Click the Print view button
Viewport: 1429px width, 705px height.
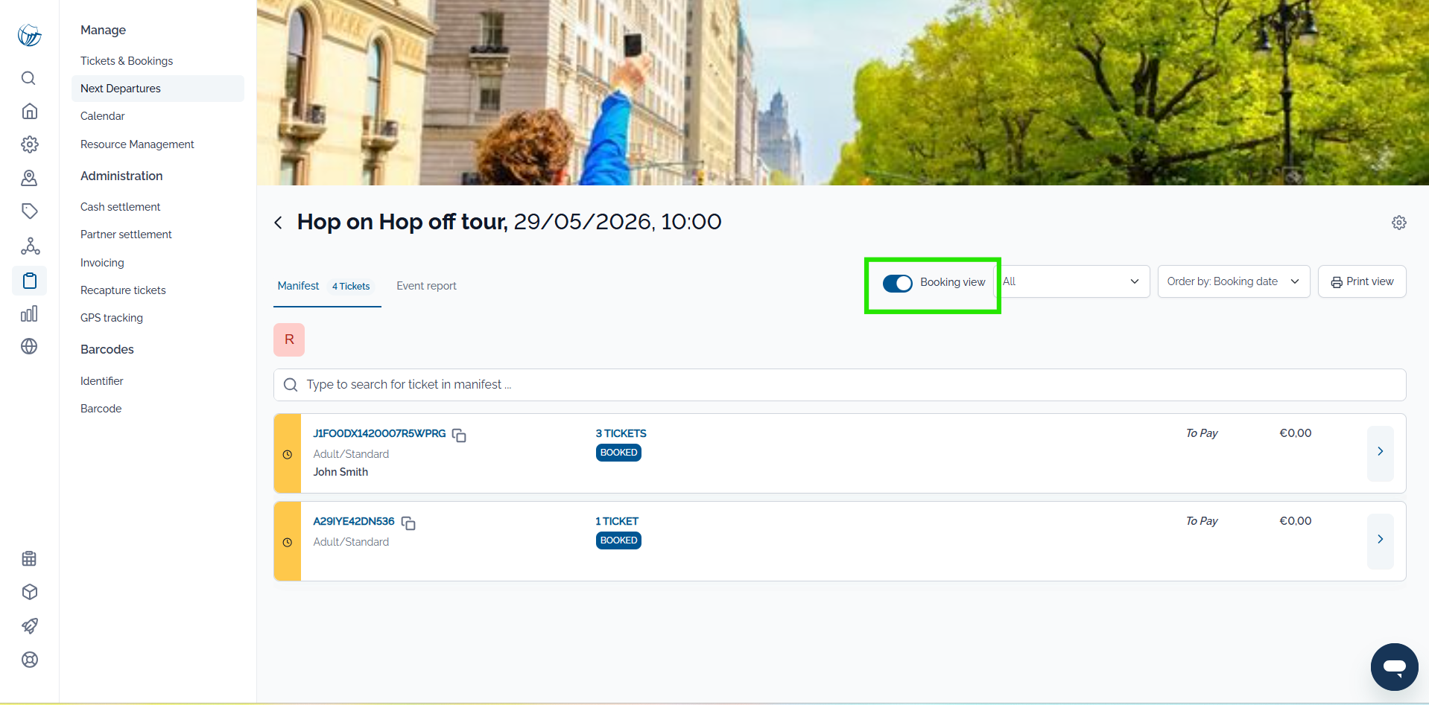pos(1362,281)
